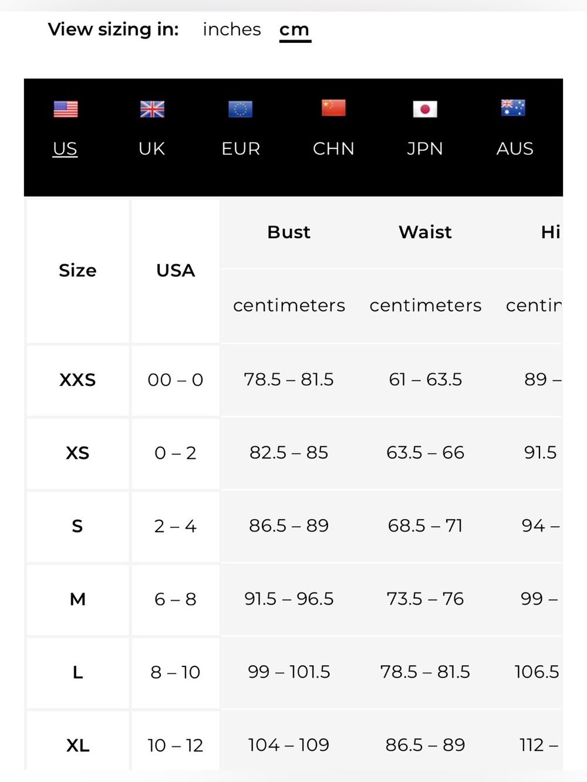Select the XXS size row label
This screenshot has height=782, width=587.
coord(77,380)
